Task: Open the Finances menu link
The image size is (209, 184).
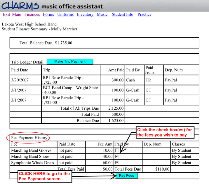Action: pos(32,14)
